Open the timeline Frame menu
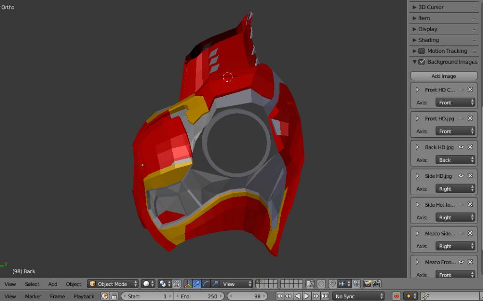483x301 pixels. click(x=57, y=296)
